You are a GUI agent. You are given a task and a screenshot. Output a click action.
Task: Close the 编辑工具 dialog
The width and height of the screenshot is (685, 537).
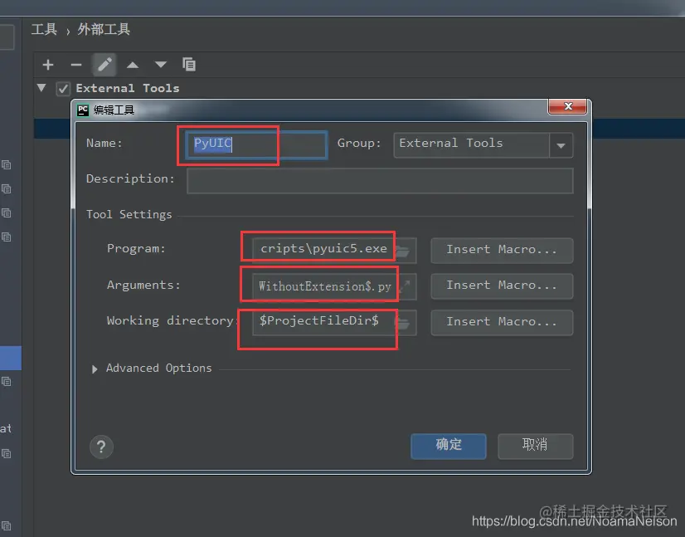click(x=567, y=106)
